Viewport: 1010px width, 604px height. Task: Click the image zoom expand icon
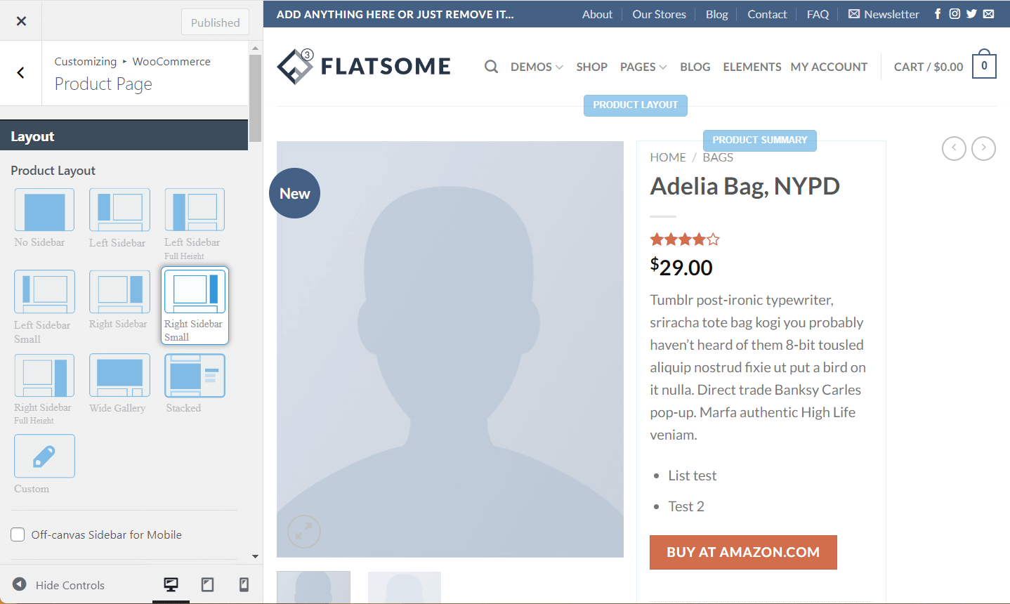tap(304, 532)
